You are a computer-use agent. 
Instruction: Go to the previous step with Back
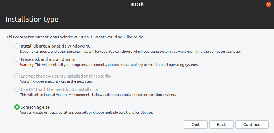click(221, 125)
